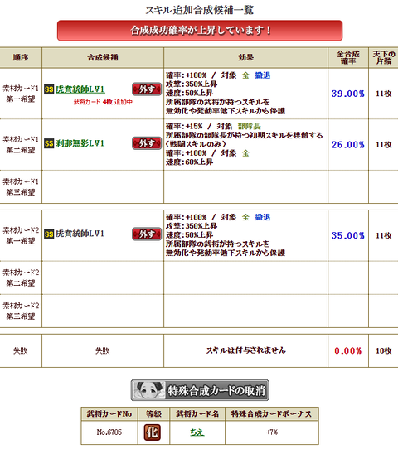Click 撤退 text in 素材カード1 effect
Image resolution: width=398 pixels, height=449 pixels.
coord(263,75)
